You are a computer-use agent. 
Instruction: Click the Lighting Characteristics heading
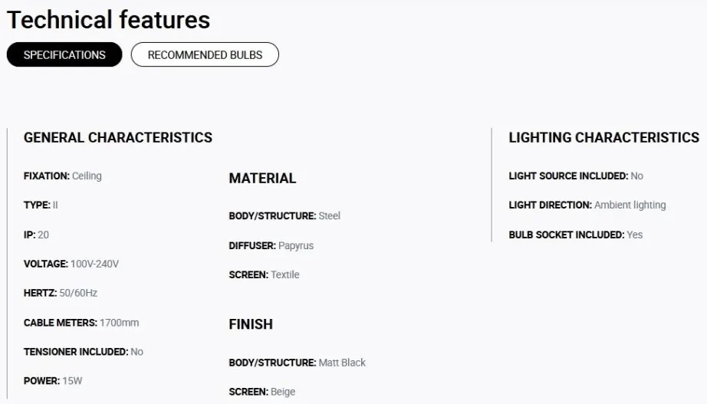pyautogui.click(x=603, y=137)
